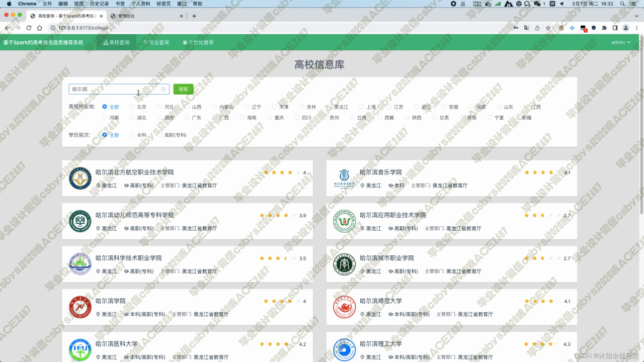Open the 高校查询 nav item
Viewport: 644px width, 362px height.
click(116, 43)
